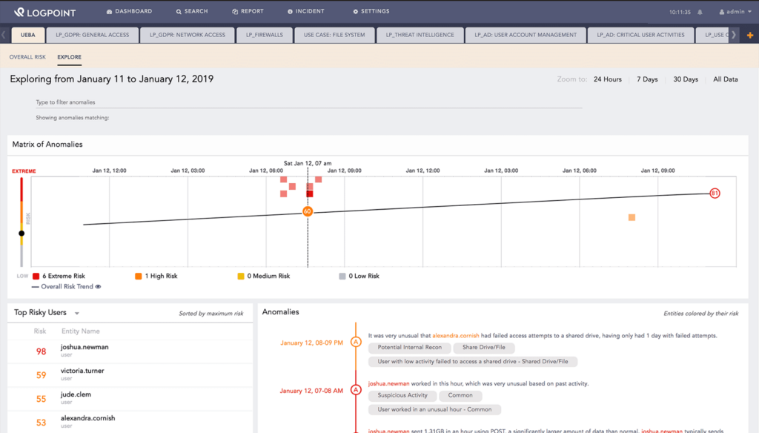Screen dimensions: 759x433
Task: Click the orange plus to add a dashboard
Action: click(x=750, y=34)
